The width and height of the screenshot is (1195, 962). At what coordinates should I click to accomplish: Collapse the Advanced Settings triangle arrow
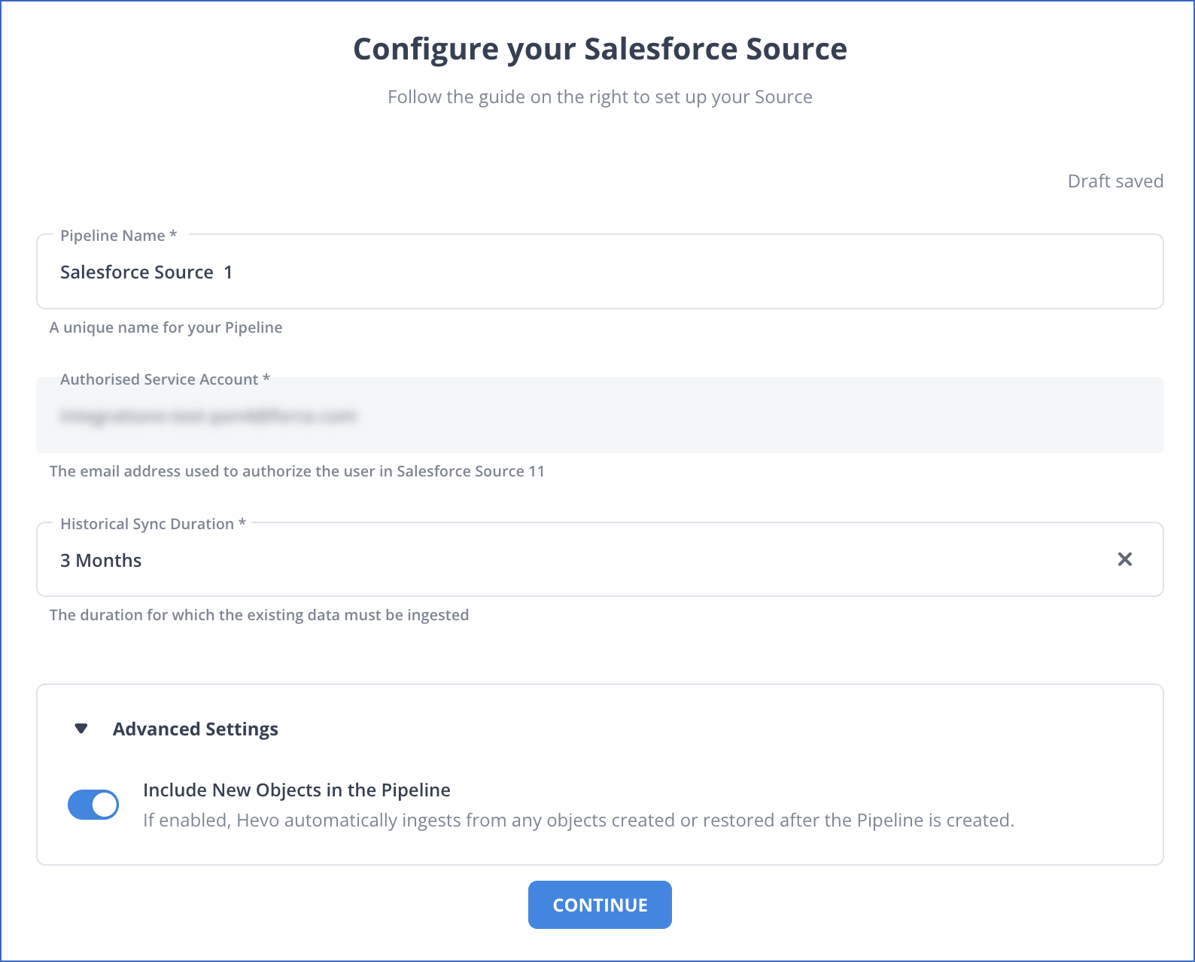(x=81, y=729)
